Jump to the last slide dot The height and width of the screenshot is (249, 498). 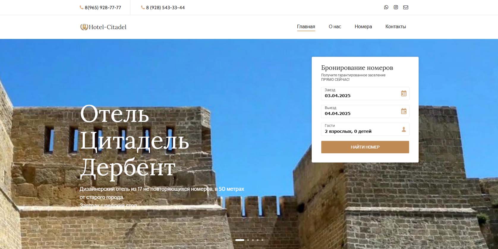[262, 240]
